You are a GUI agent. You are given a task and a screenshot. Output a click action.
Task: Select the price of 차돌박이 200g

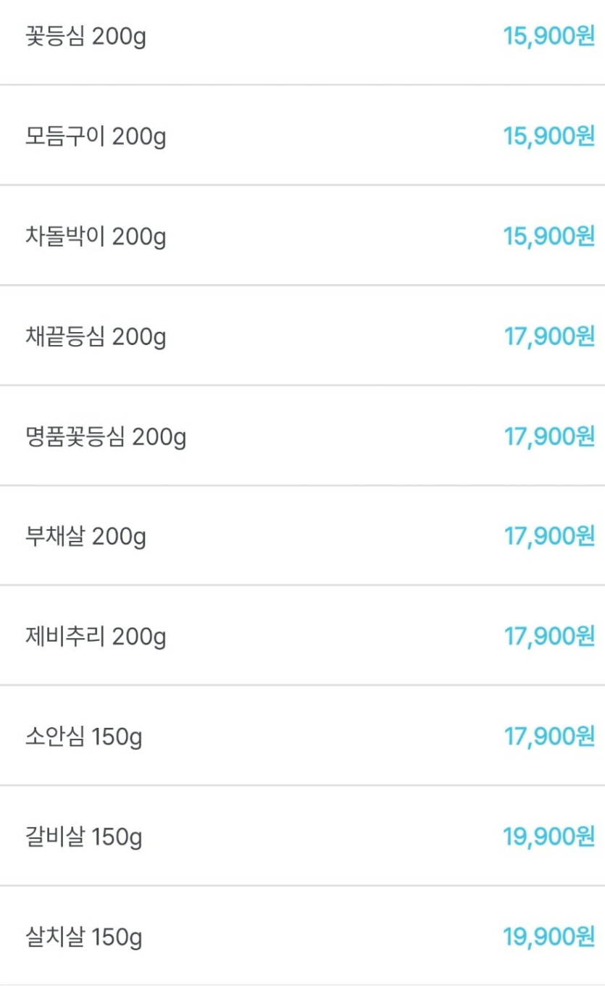[x=549, y=236]
